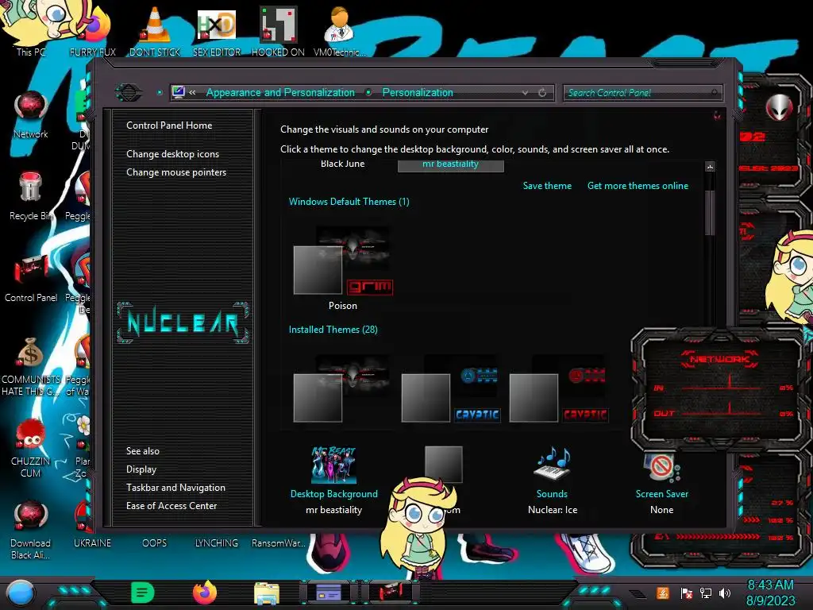Click the flag notification tray icon
The image size is (813, 610).
(x=687, y=593)
